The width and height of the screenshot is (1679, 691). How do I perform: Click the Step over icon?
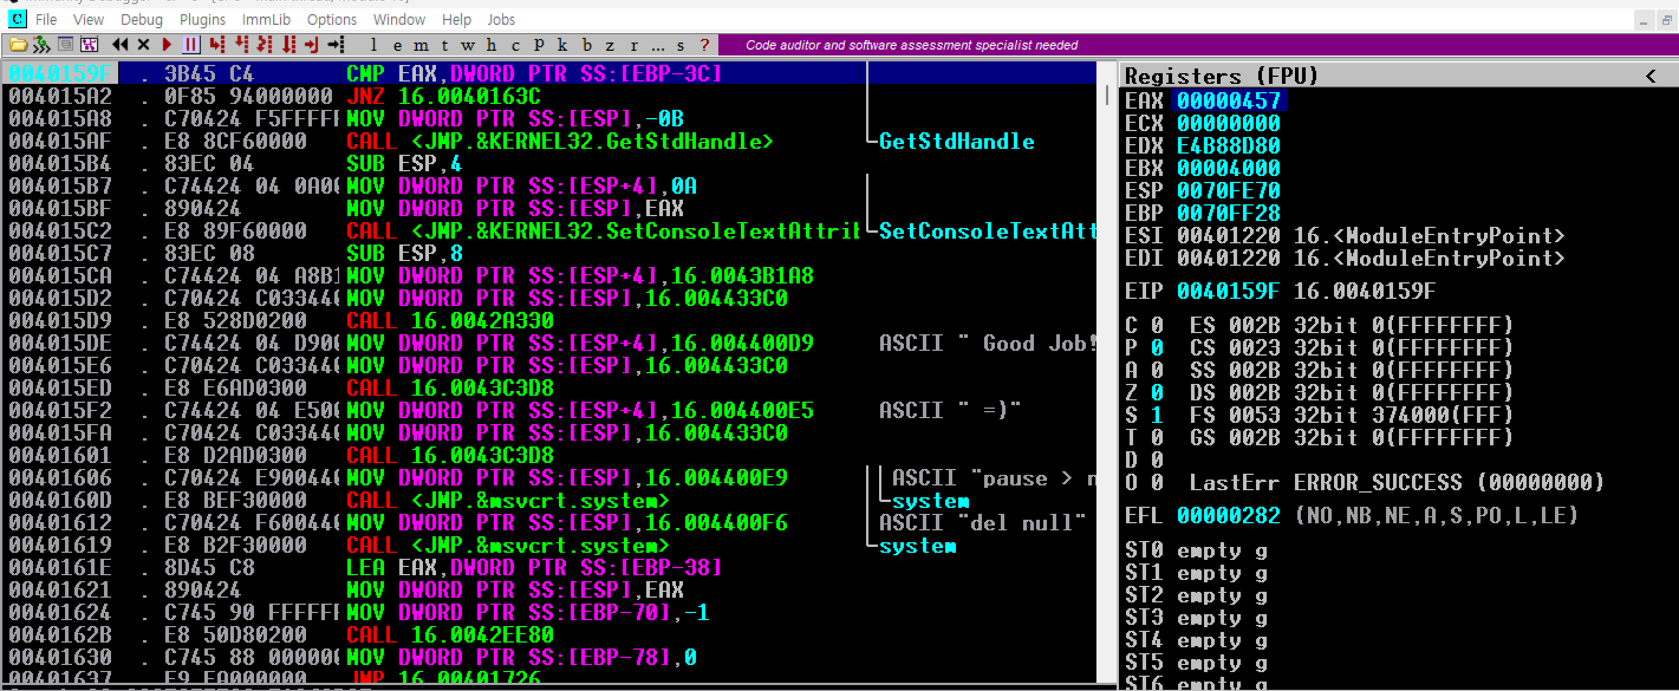241,45
